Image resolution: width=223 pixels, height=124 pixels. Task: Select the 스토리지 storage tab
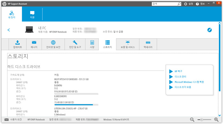pyautogui.click(x=107, y=44)
